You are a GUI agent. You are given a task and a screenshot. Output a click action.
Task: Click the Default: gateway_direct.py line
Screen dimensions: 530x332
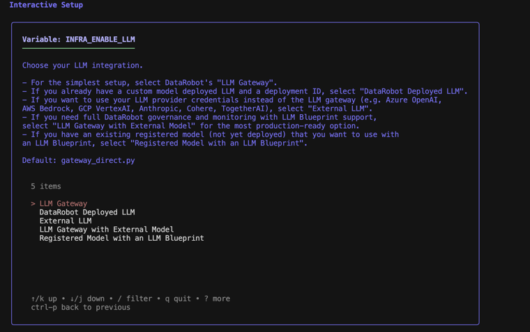[78, 160]
